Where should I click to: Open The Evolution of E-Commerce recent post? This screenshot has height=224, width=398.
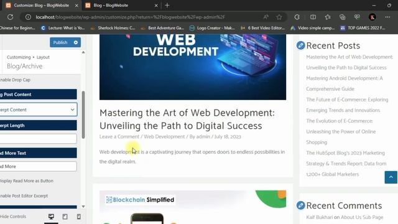341,131
